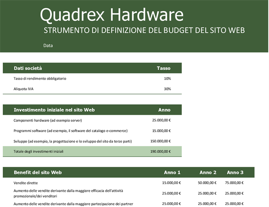Click Vendite dirette Anno 3 value 75.000,00 €
Screen dimensions: 269x207
[234, 183]
